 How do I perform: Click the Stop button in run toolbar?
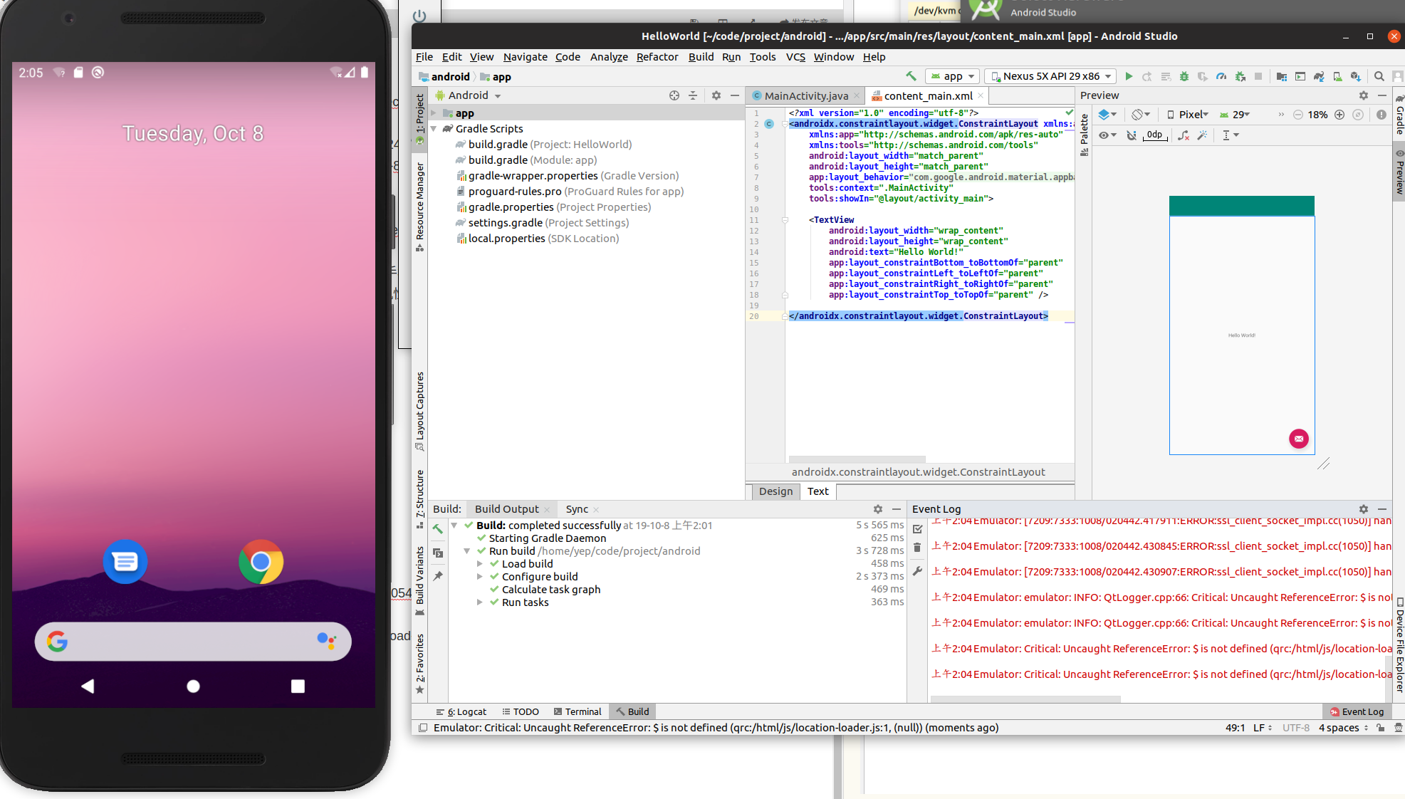(x=1258, y=76)
